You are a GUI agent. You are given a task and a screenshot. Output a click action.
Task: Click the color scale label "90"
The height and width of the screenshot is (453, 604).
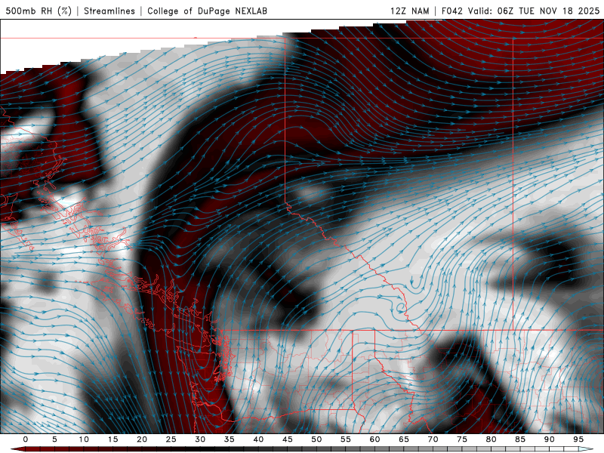click(549, 439)
